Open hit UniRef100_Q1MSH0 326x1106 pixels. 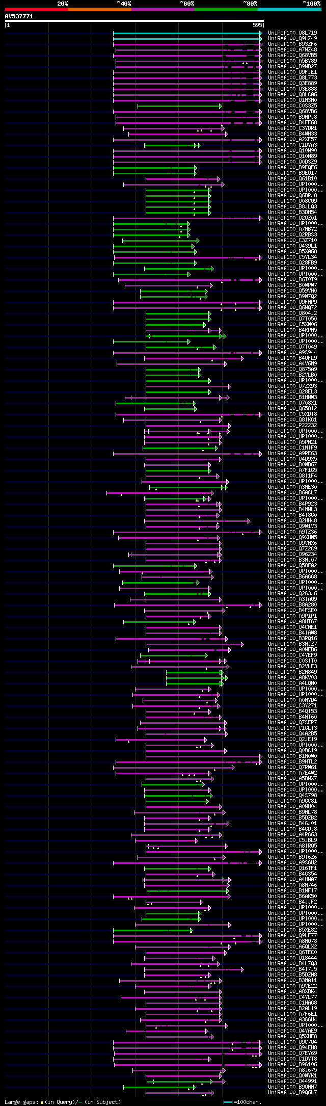(292, 100)
